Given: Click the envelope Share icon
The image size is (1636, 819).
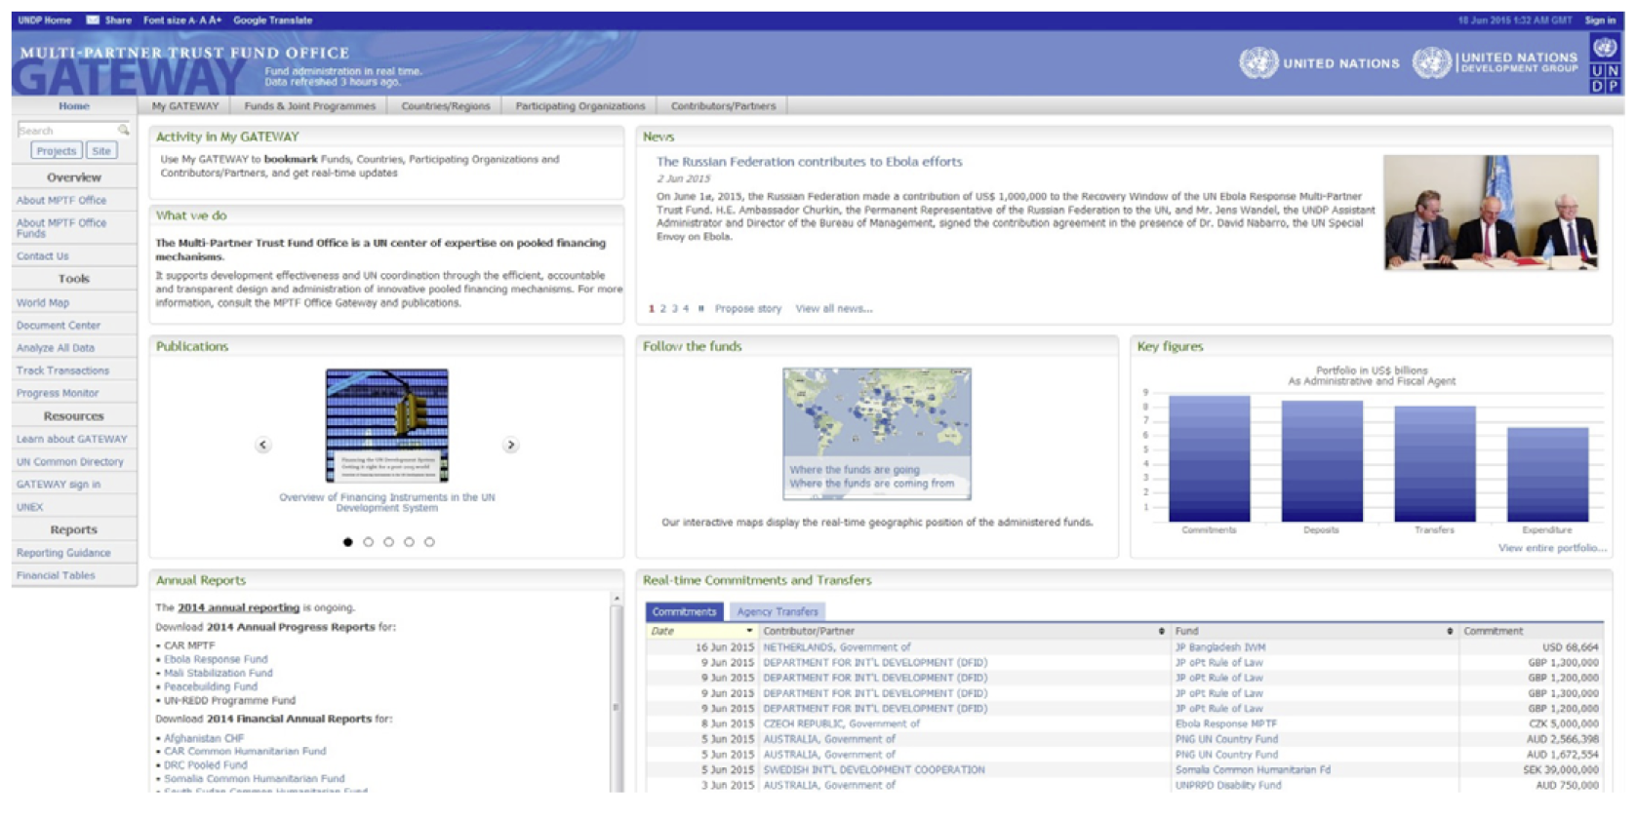Looking at the screenshot, I should coord(93,19).
